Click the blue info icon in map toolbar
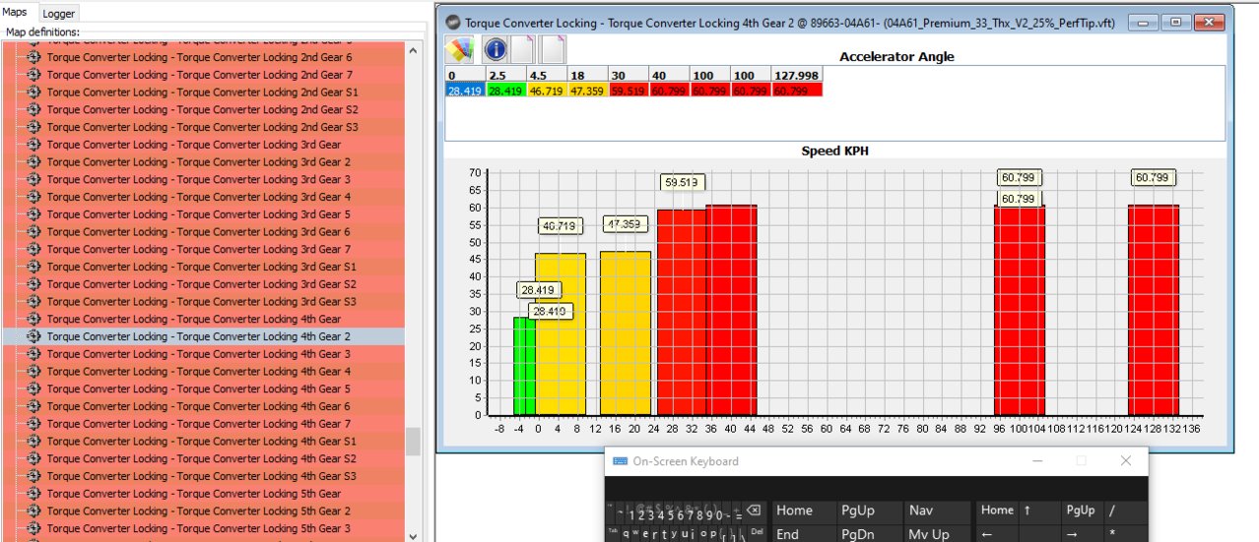The height and width of the screenshot is (542, 1259). (x=496, y=48)
